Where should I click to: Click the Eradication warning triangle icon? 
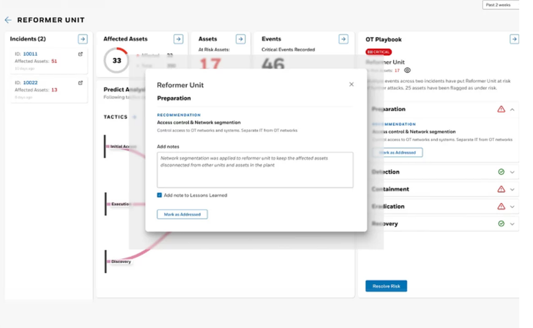coord(501,207)
